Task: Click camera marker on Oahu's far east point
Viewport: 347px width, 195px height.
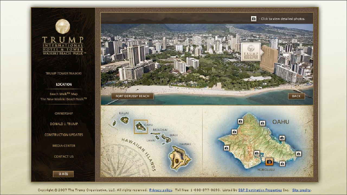Action: tap(298, 154)
